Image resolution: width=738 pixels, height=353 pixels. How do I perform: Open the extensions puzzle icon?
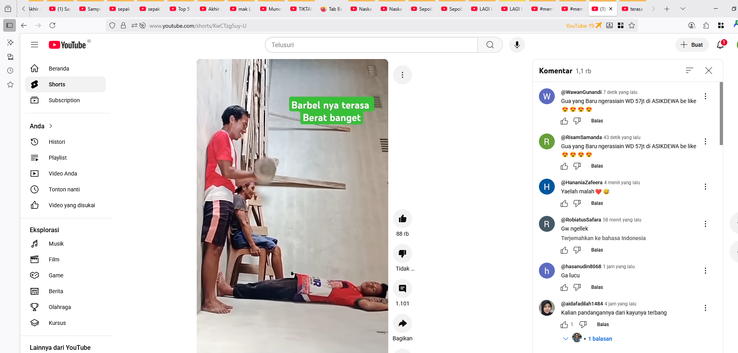click(x=706, y=25)
